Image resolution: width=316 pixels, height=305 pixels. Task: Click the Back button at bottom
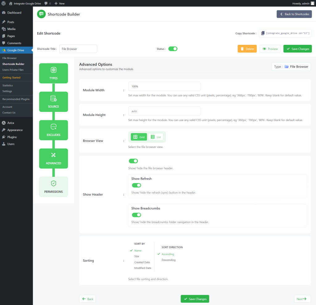click(x=87, y=299)
